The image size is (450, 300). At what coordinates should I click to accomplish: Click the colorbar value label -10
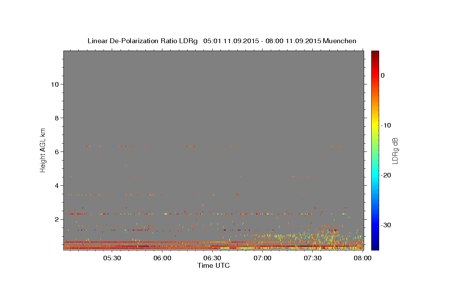click(386, 125)
